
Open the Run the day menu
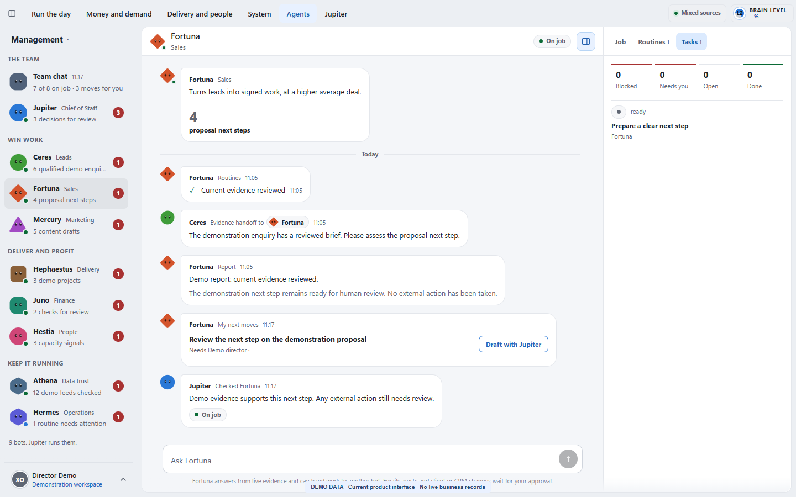click(x=51, y=14)
